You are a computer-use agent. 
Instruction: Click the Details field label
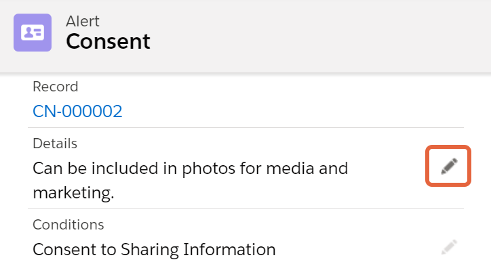click(x=55, y=144)
